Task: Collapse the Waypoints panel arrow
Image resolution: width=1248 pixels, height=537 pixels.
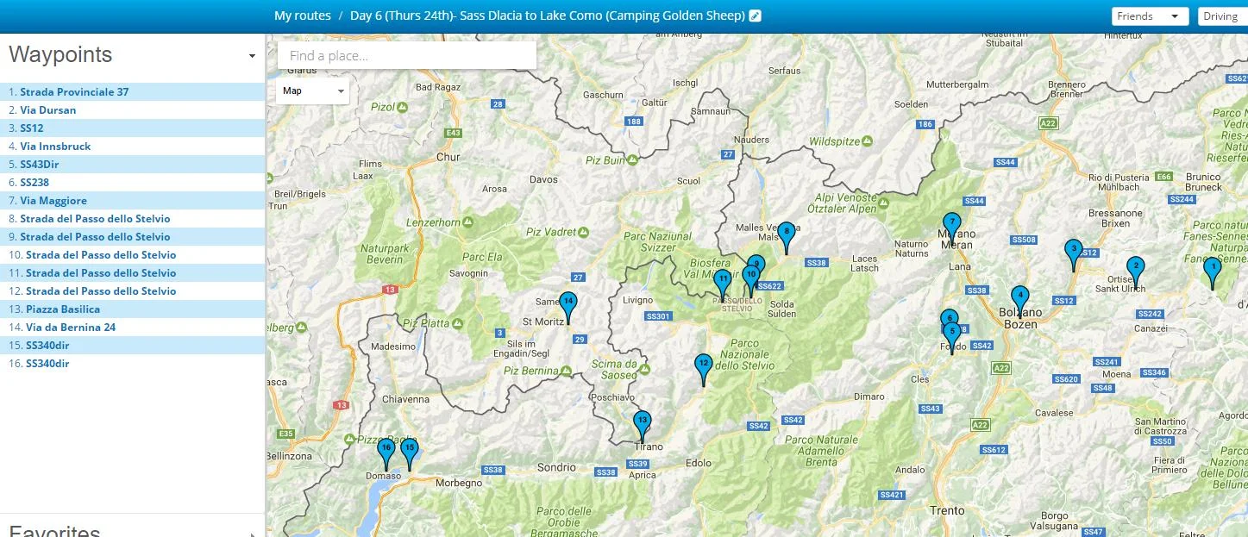Action: pyautogui.click(x=252, y=56)
